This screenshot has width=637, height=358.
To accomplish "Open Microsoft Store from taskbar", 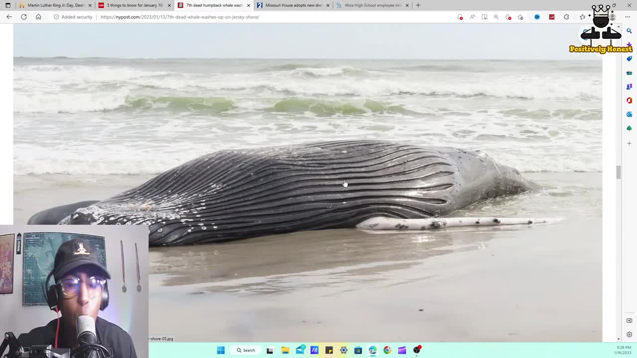I will click(358, 350).
